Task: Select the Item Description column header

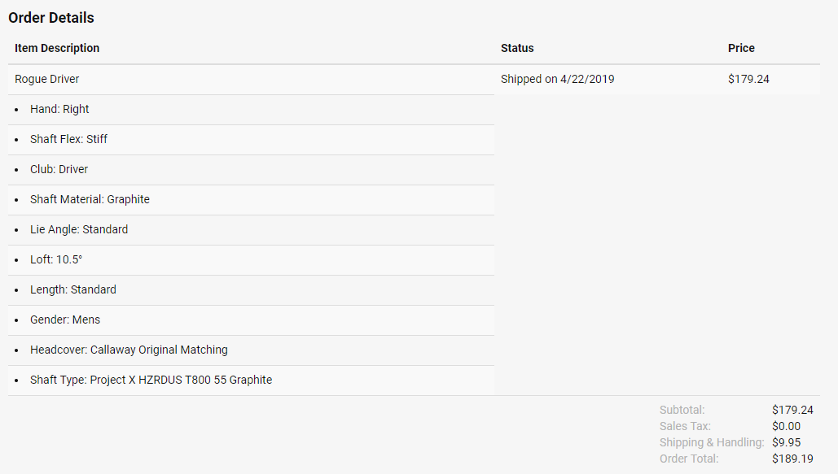Action: click(57, 48)
